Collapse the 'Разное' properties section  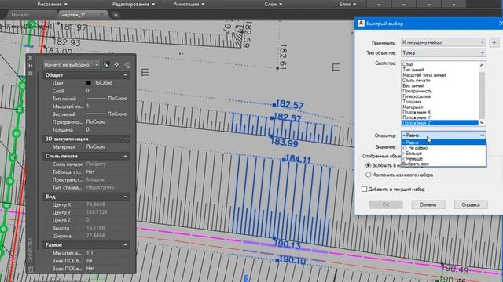click(126, 245)
